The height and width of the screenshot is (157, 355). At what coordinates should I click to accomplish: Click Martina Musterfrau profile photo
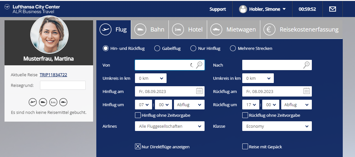pyautogui.click(x=49, y=35)
